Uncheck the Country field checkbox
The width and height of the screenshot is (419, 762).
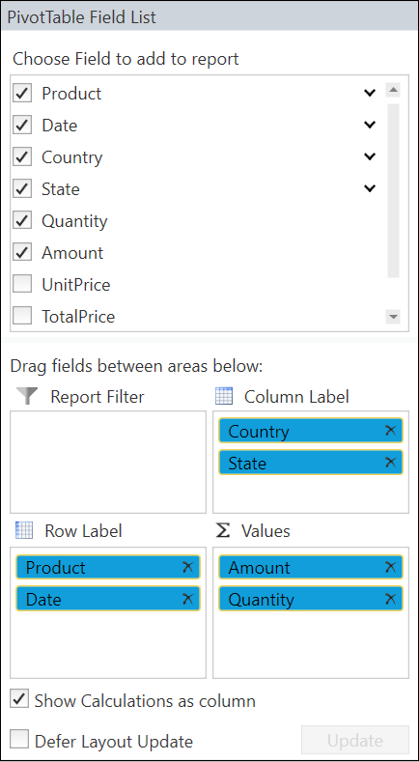pos(22,157)
